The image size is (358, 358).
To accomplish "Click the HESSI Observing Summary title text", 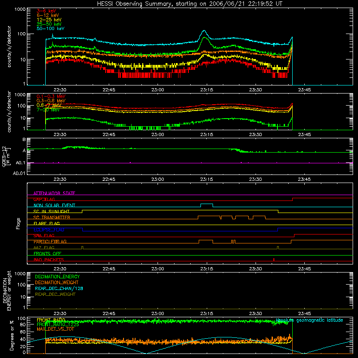I will pos(189,4).
